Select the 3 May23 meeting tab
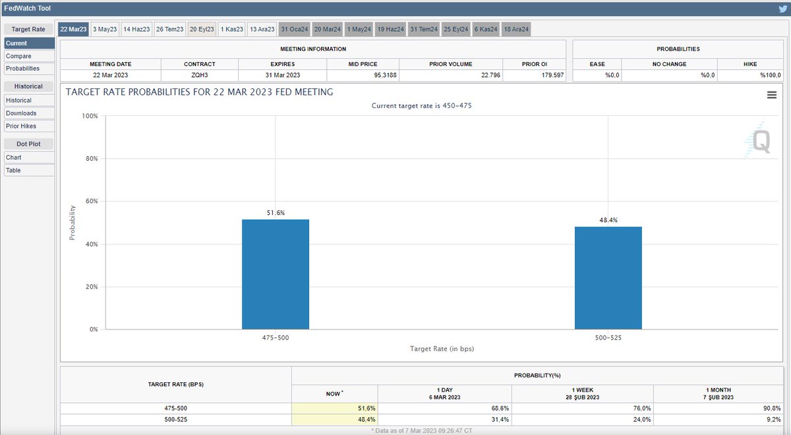Viewport: 791px width, 435px height. [105, 29]
